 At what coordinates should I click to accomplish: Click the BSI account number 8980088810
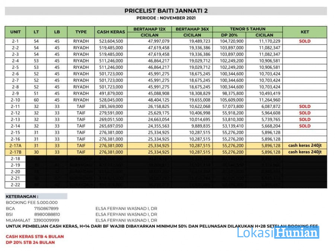coord(47,214)
